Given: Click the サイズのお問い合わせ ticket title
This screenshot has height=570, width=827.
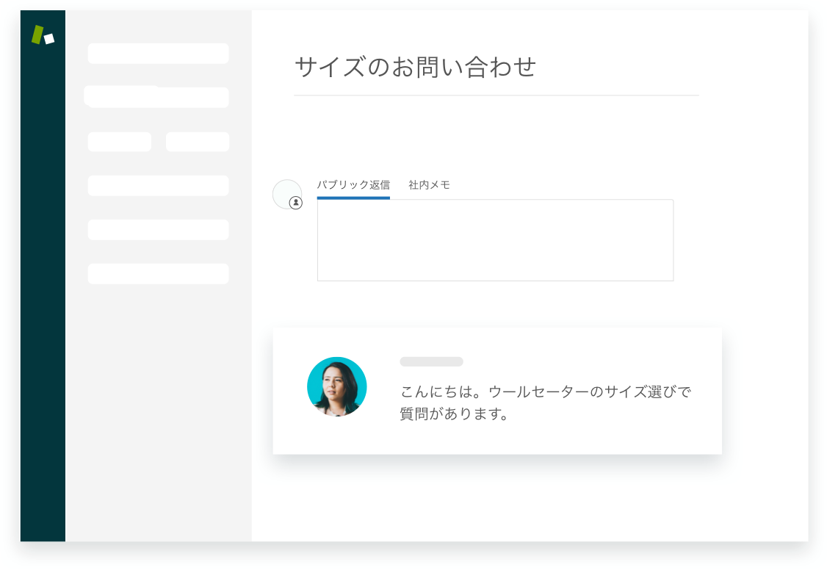Looking at the screenshot, I should 415,68.
